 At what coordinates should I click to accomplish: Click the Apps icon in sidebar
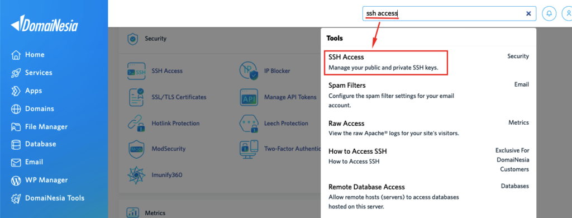coord(16,91)
